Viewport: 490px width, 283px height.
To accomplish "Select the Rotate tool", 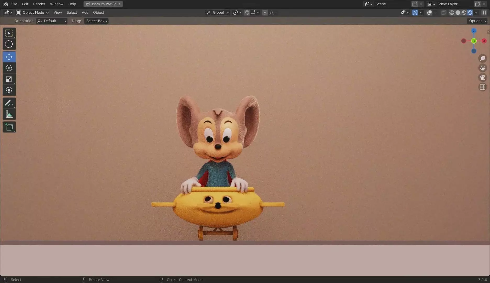I will click(9, 68).
